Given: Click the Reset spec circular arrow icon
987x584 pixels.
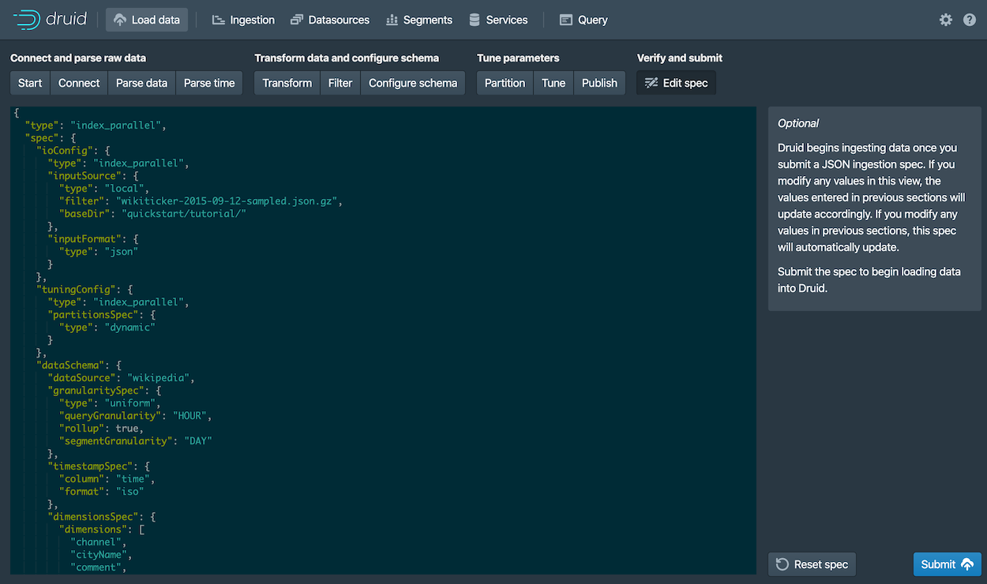Looking at the screenshot, I should [782, 563].
